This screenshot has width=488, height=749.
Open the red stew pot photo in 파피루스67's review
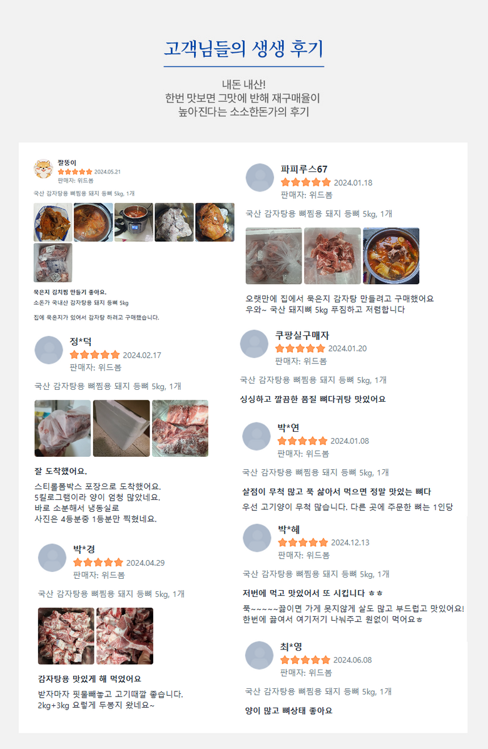click(x=391, y=256)
